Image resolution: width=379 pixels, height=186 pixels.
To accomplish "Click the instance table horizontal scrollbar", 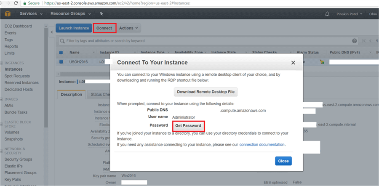I will [x=85, y=74].
